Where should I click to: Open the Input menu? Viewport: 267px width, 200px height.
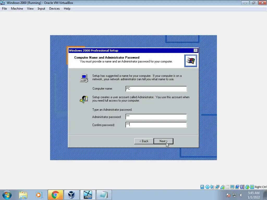[41, 9]
